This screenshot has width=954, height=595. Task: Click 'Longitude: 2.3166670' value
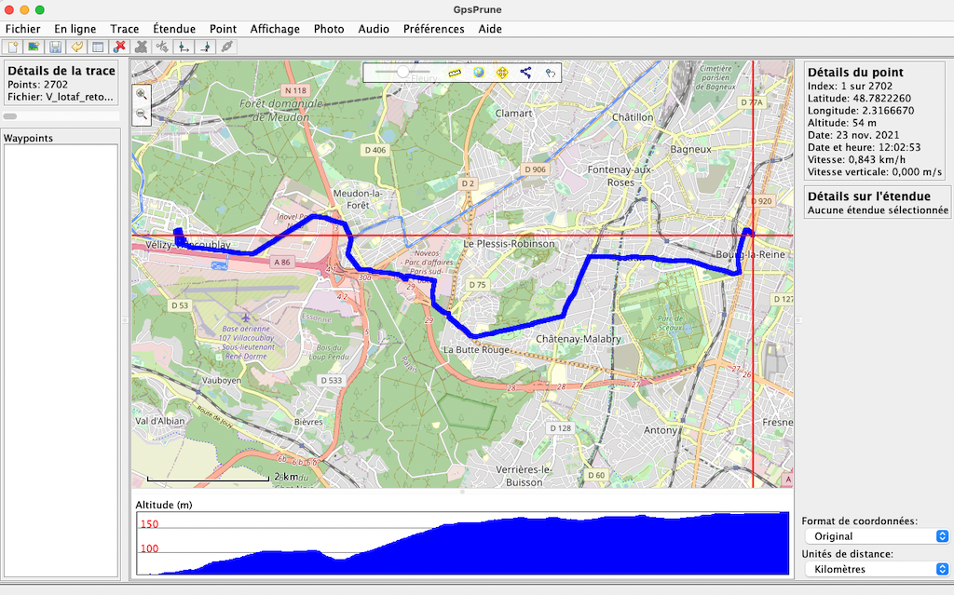pos(861,111)
